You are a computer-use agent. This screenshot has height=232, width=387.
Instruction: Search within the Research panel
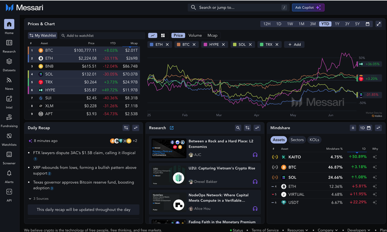(x=238, y=128)
